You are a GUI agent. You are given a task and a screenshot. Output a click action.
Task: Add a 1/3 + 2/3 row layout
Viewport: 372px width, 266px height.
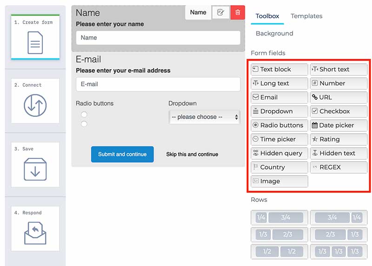279,234
